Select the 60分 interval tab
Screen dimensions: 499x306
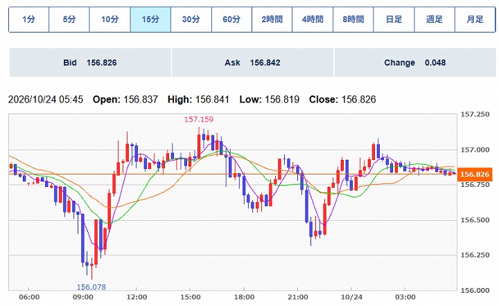[231, 19]
